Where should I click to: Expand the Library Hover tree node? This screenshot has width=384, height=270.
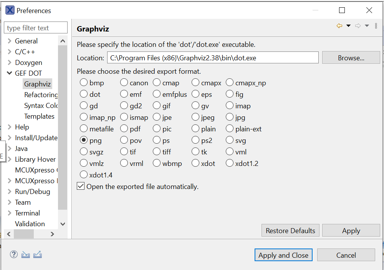tap(10, 159)
